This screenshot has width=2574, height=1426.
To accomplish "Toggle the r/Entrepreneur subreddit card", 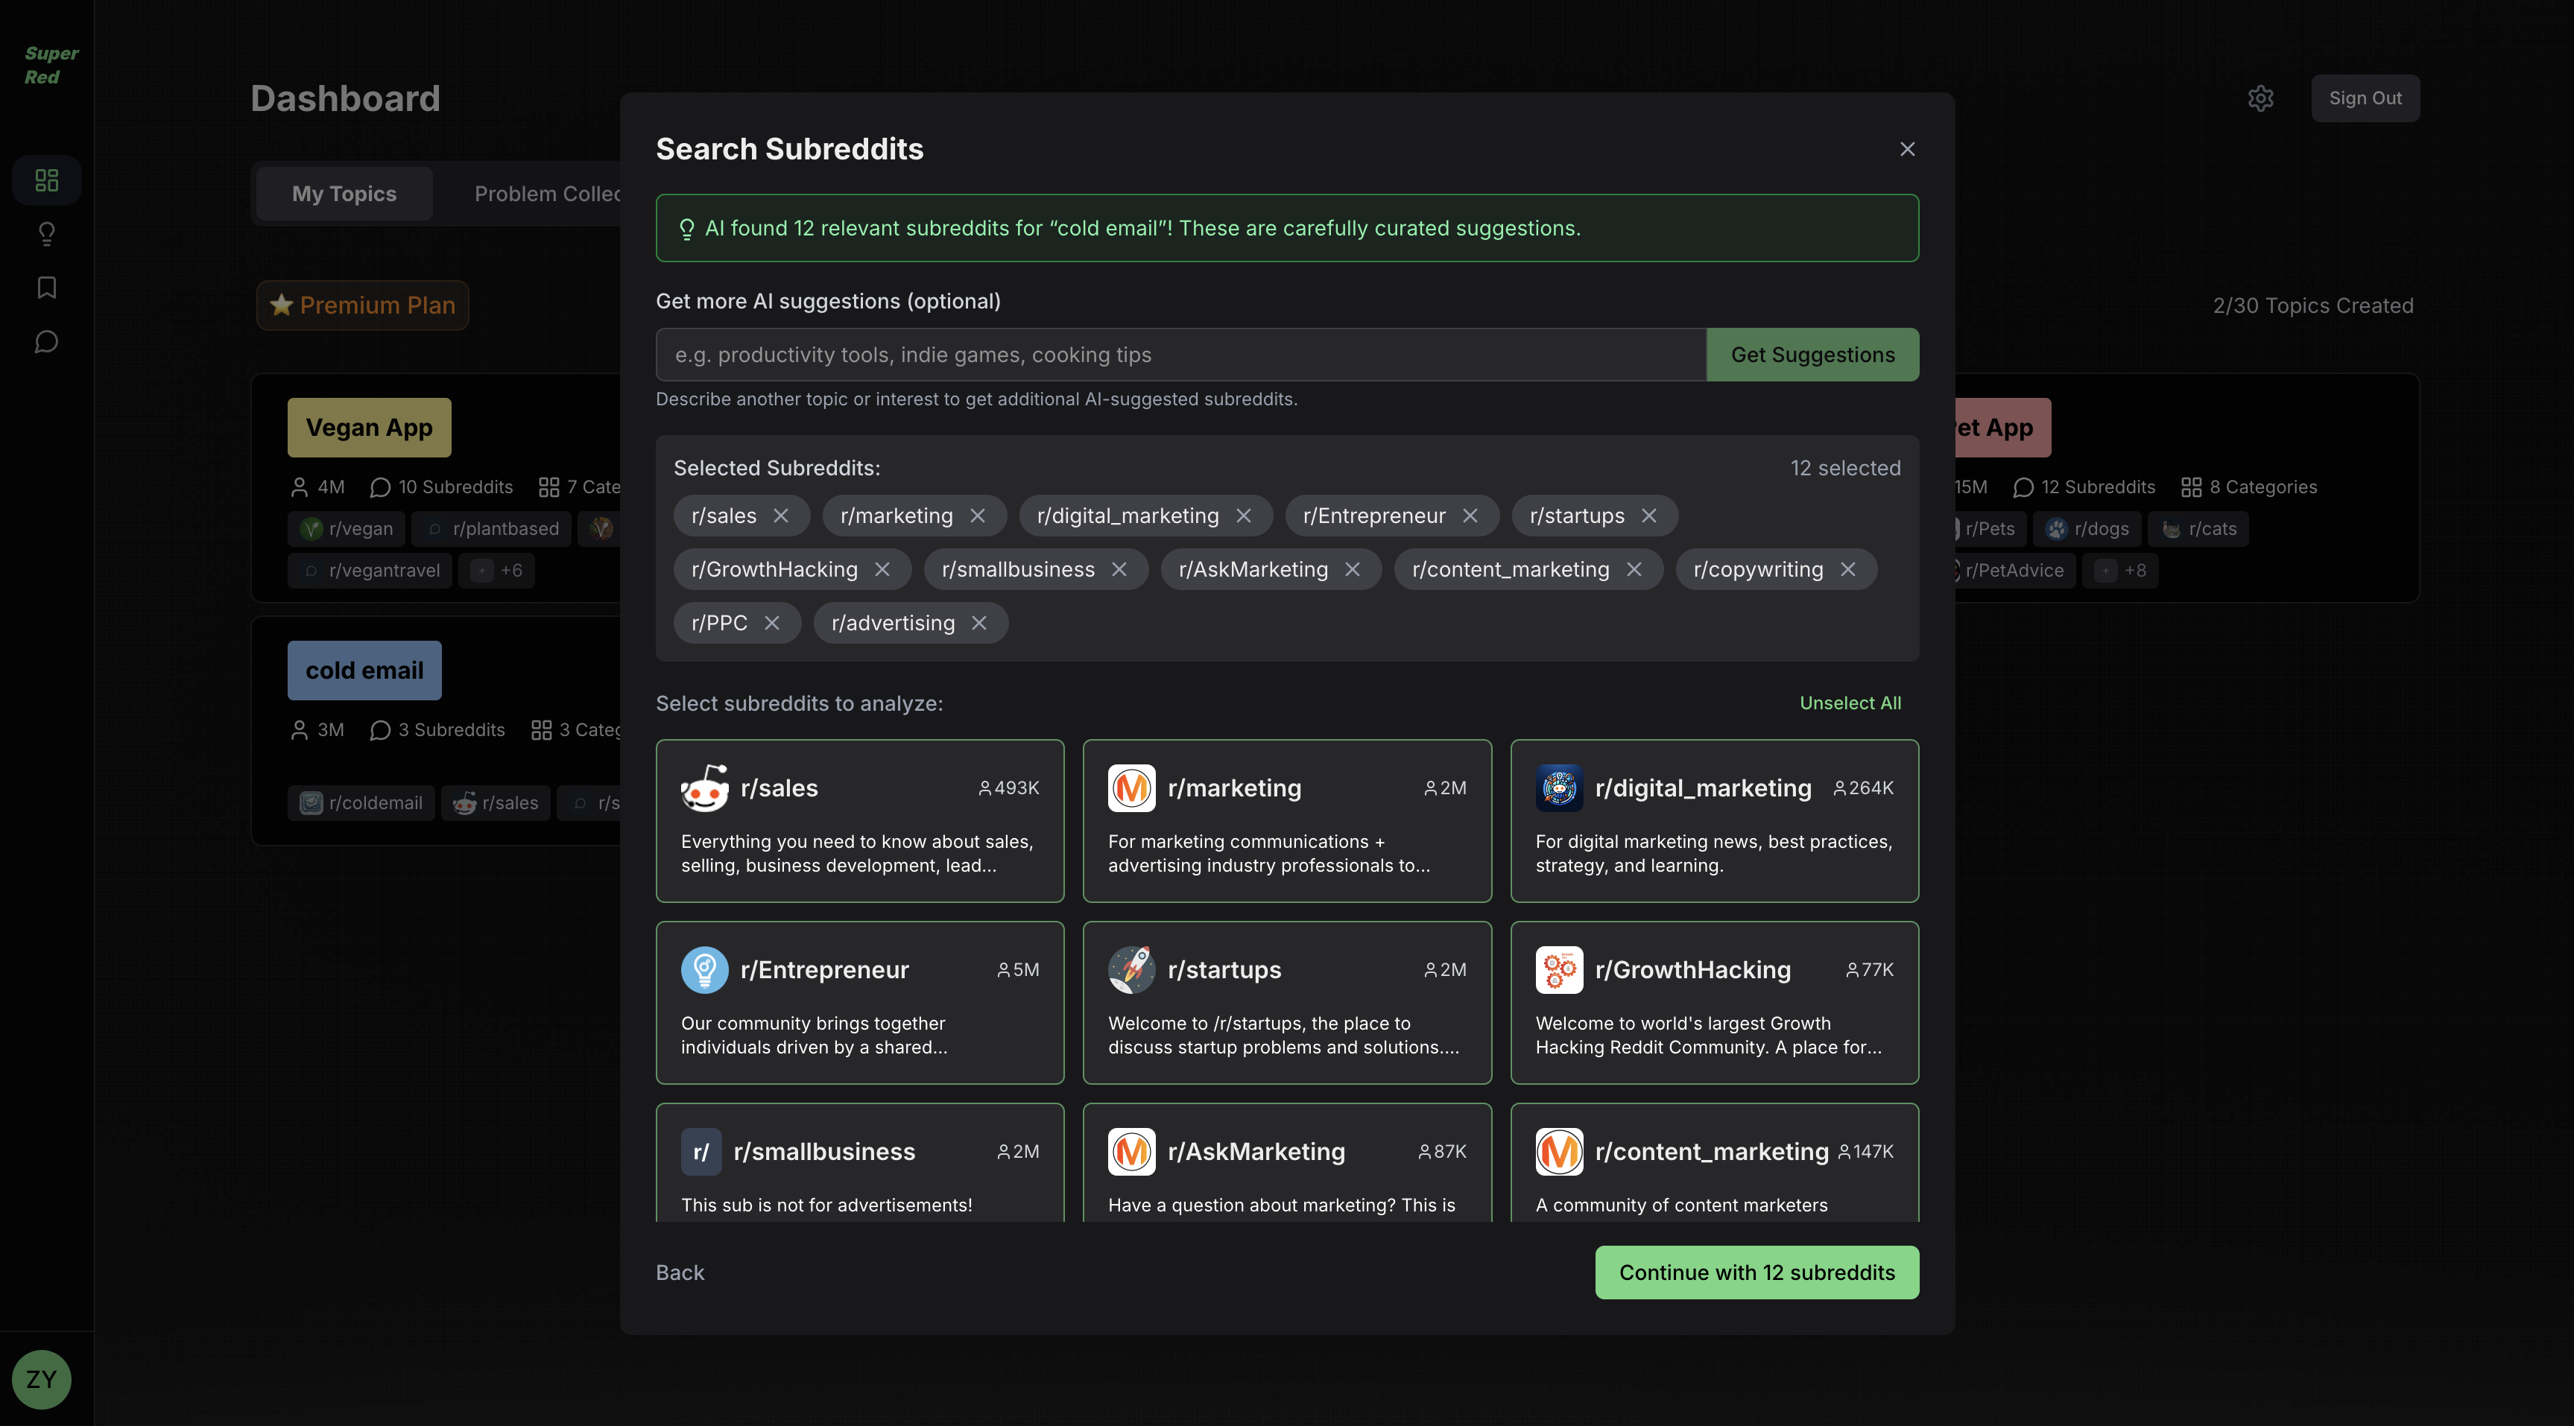I will (859, 1002).
